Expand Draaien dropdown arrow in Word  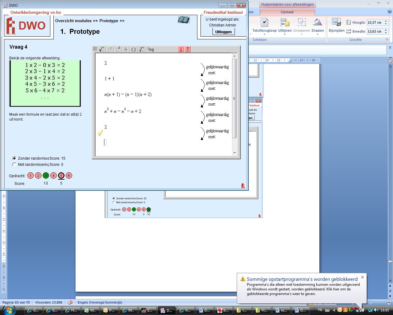click(317, 34)
